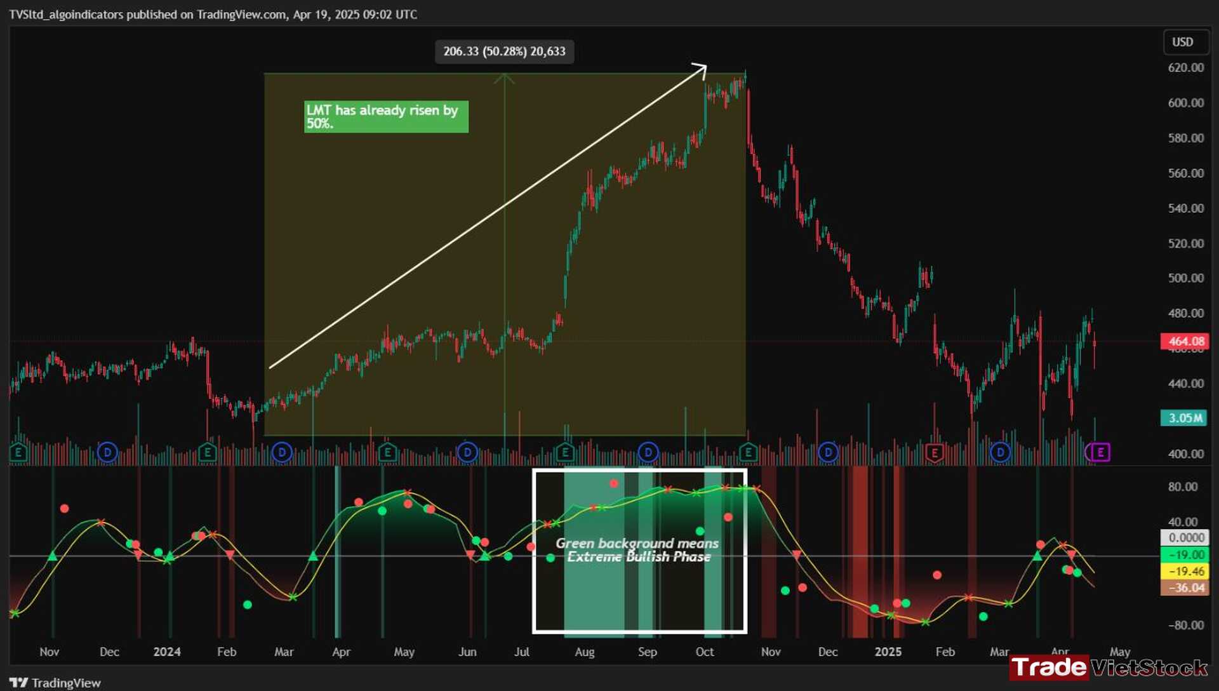Click the 520.00 price scale label
1219x691 pixels.
tap(1185, 243)
